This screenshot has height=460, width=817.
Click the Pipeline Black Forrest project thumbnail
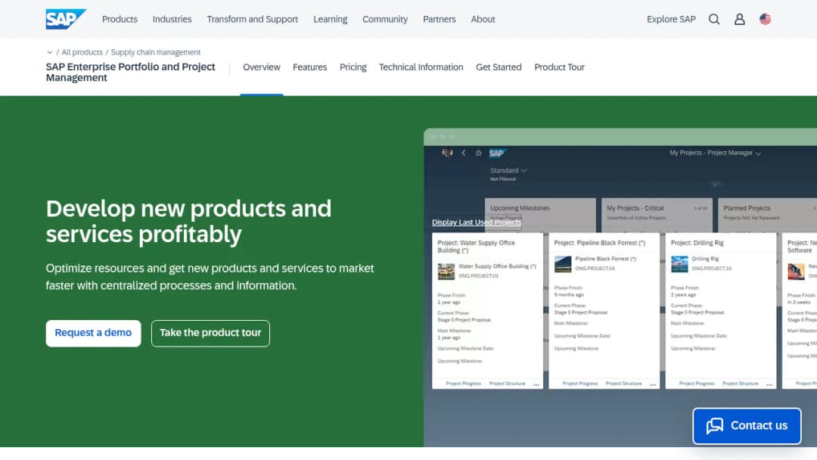coord(563,264)
